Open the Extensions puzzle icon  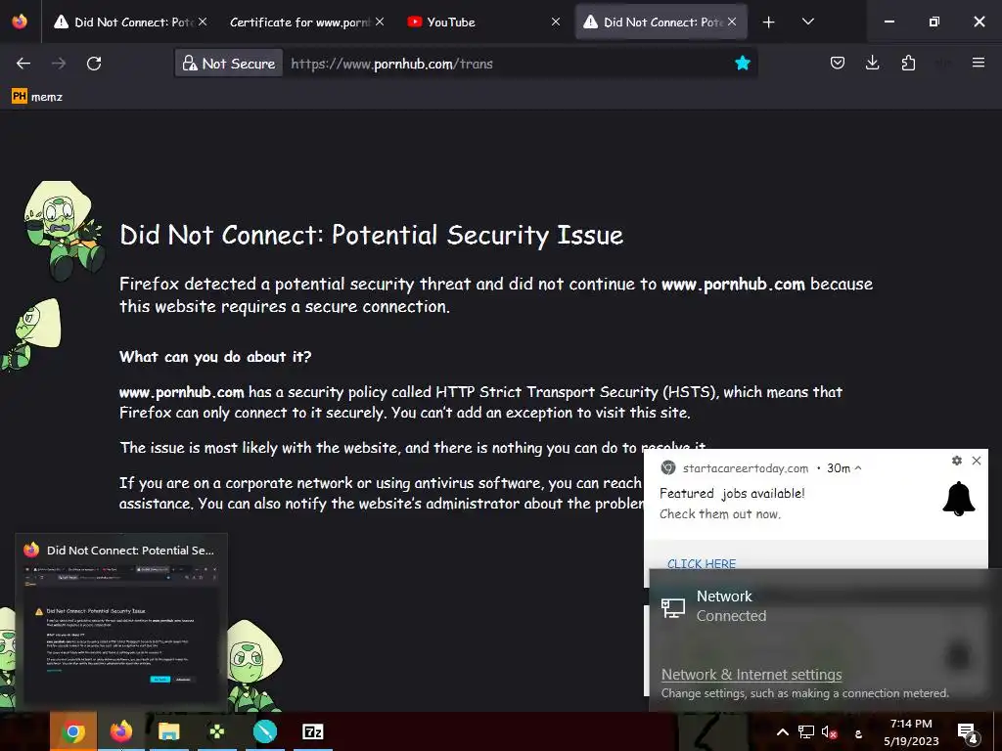coord(908,63)
